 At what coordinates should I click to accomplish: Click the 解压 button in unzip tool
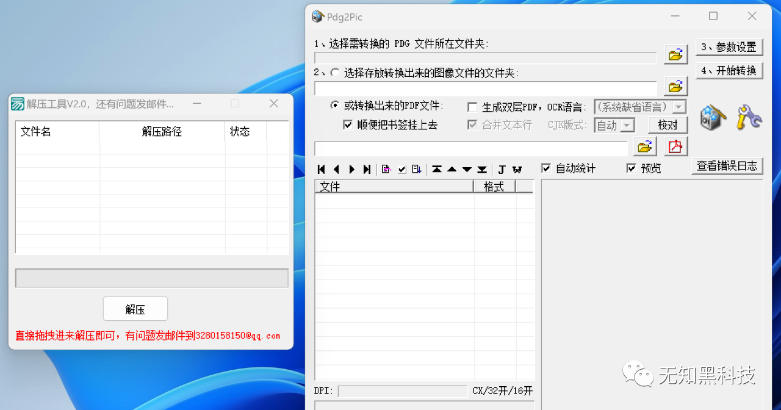point(135,309)
